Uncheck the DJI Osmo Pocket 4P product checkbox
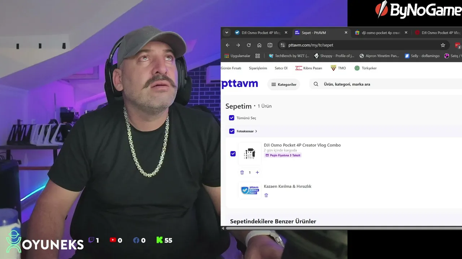The height and width of the screenshot is (259, 462). [233, 154]
